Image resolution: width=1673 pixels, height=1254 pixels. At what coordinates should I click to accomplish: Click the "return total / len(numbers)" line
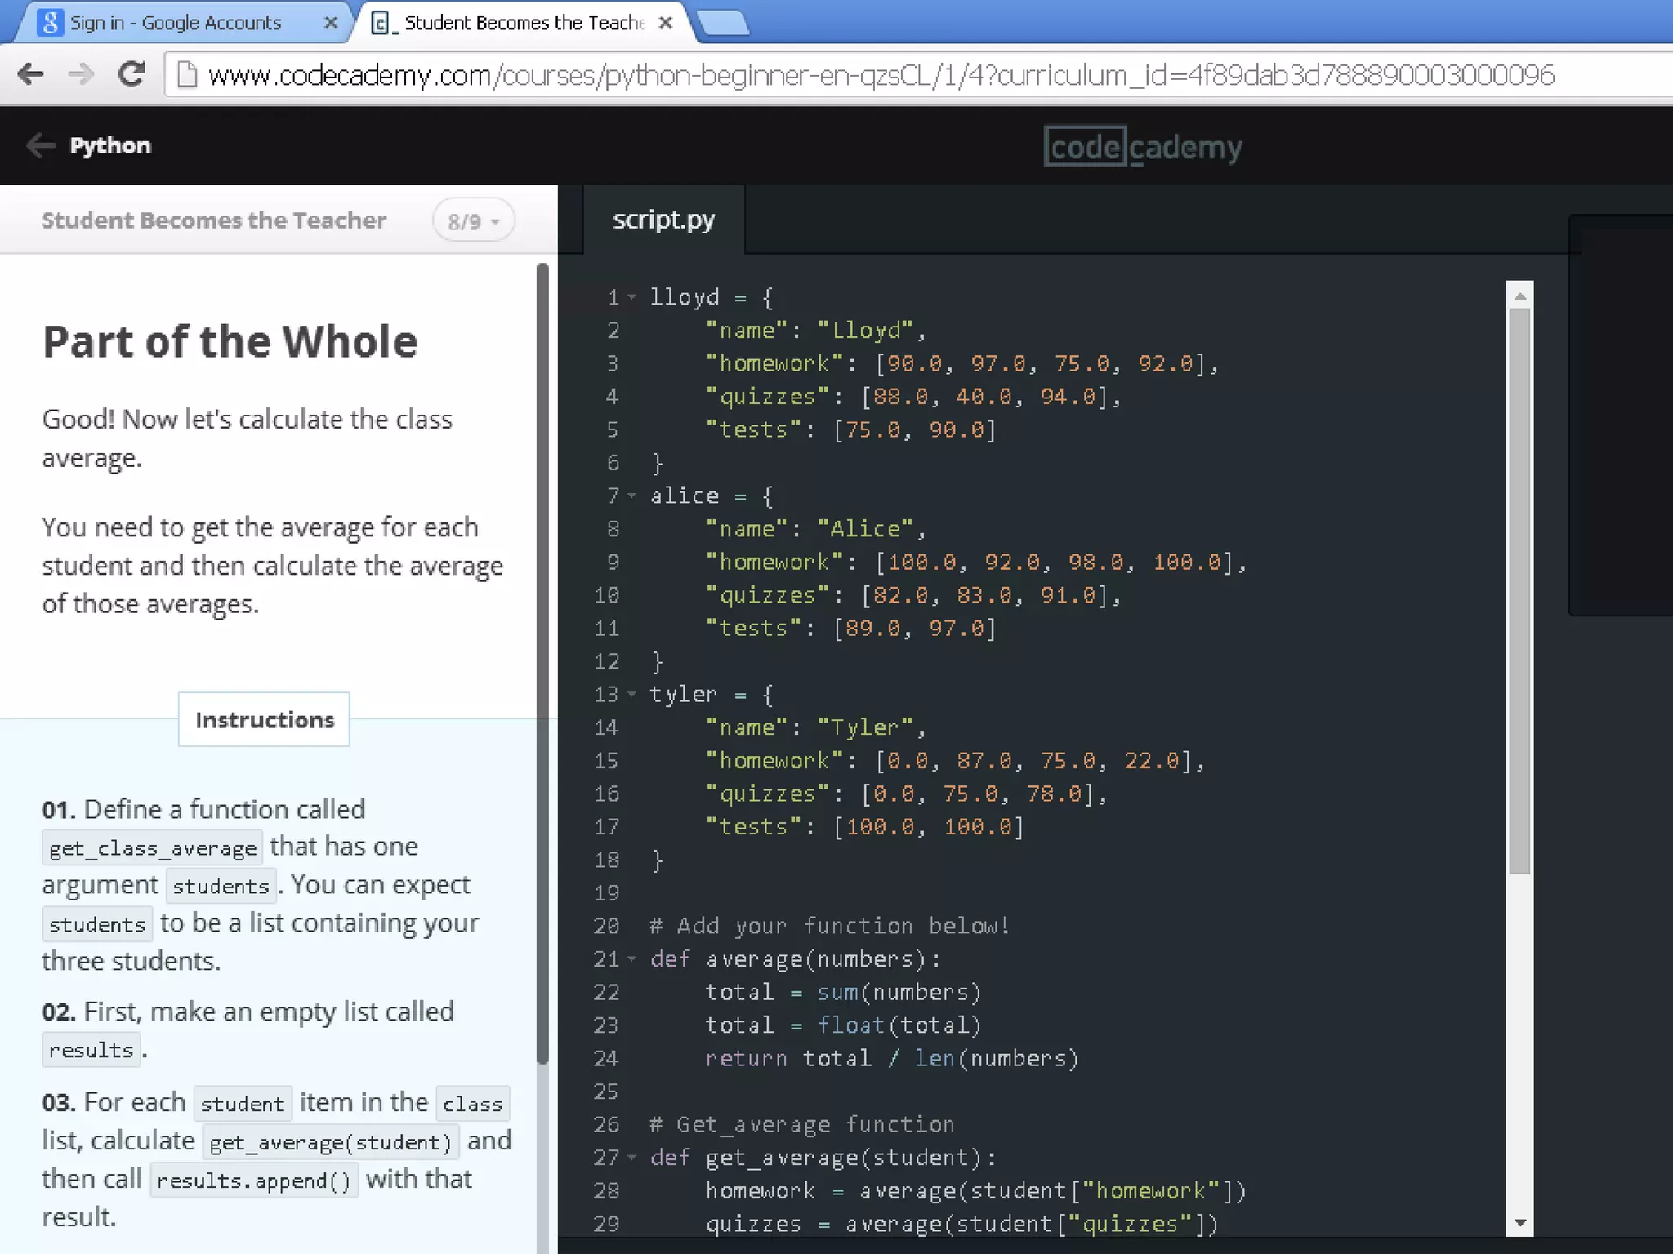pos(892,1058)
